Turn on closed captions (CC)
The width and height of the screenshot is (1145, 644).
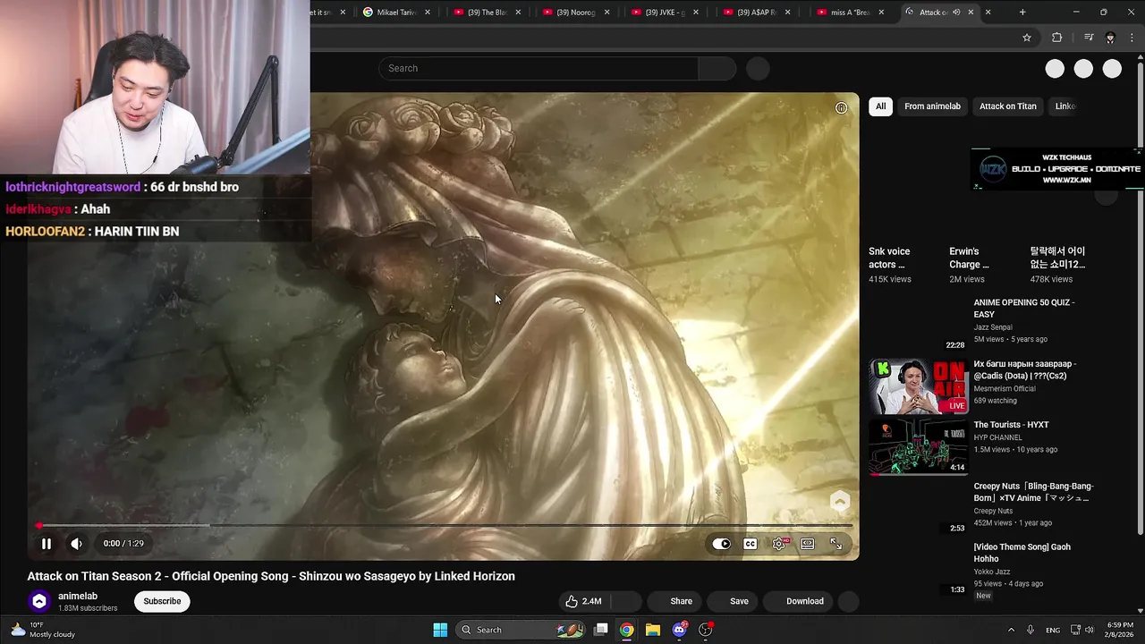751,544
